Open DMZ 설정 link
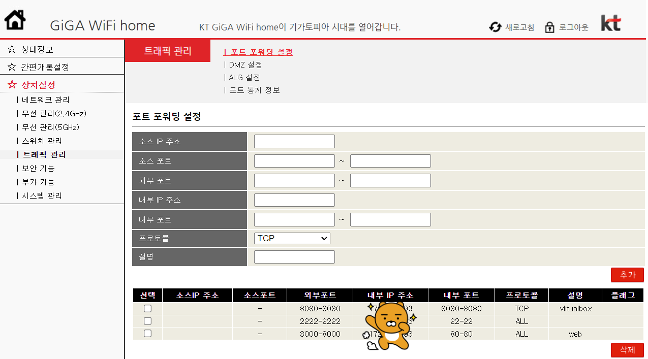This screenshot has height=359, width=648. [245, 64]
